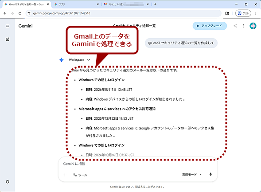Viewport: 261px width, 192px height.
Task: Click the Gmail M favicon on third tab
Action: coord(106,4)
